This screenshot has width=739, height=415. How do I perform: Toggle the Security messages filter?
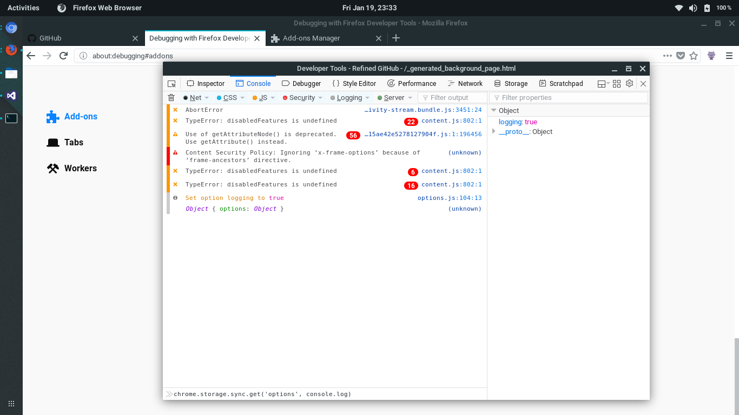tap(299, 98)
